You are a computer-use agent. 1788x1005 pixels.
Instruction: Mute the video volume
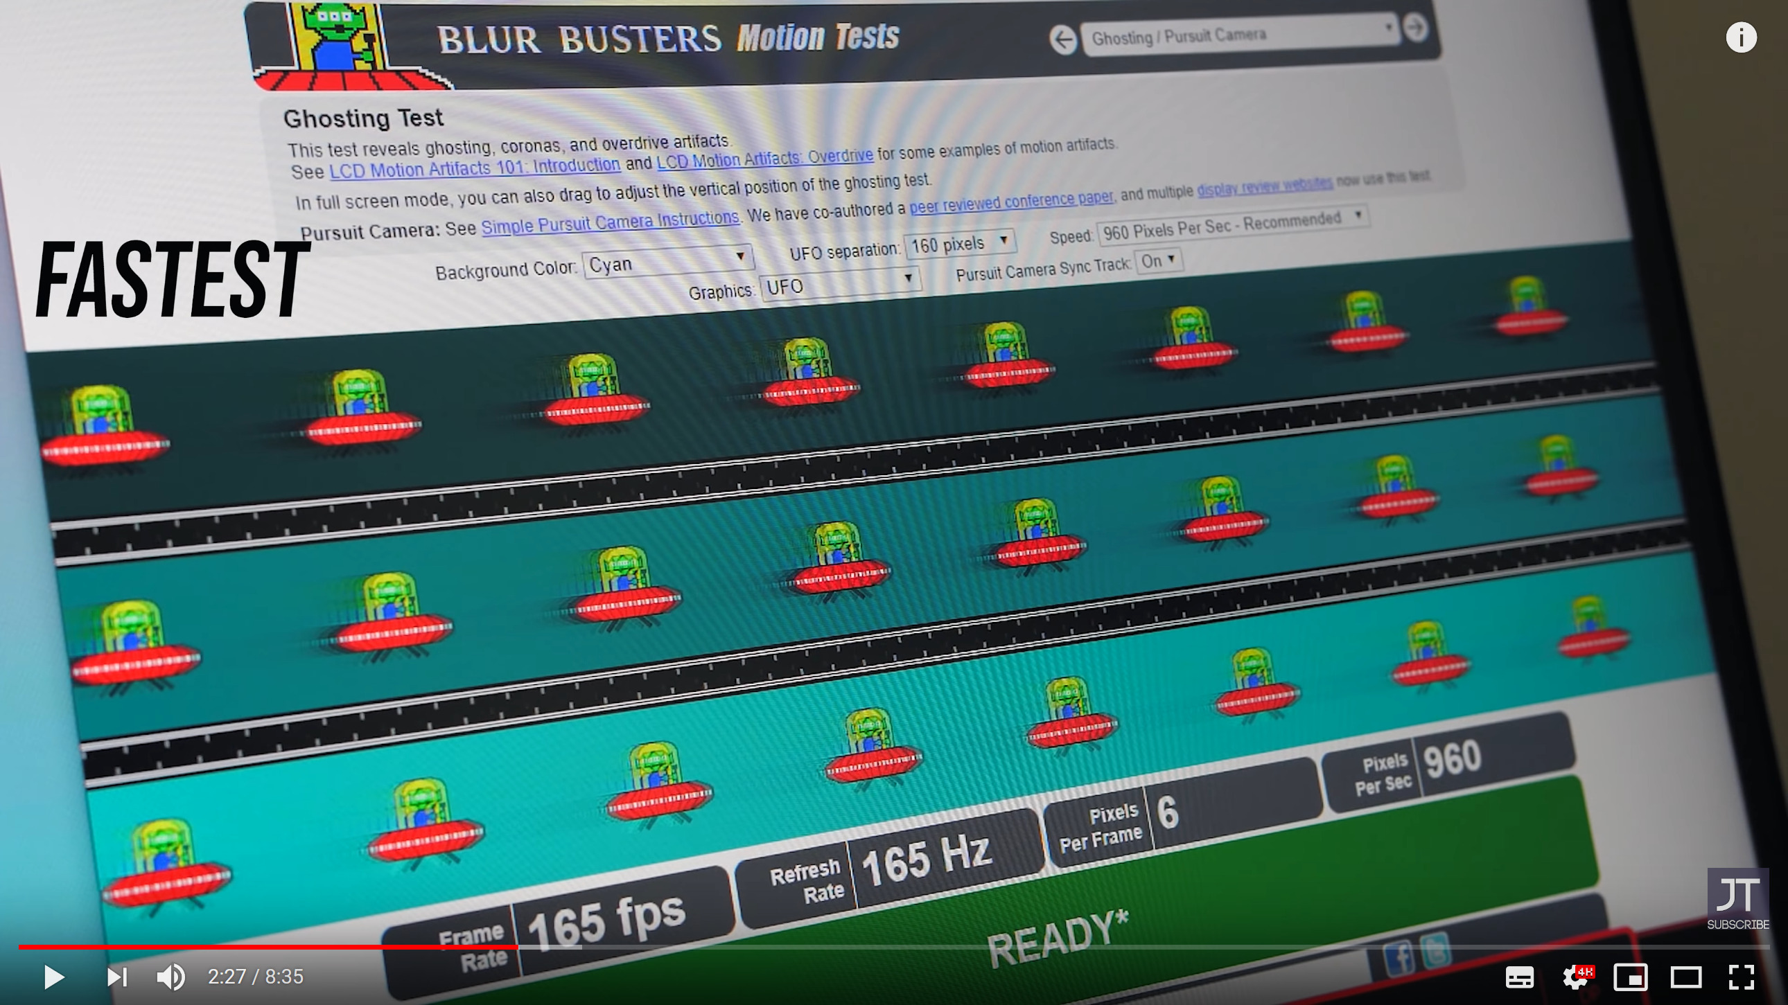pyautogui.click(x=170, y=977)
